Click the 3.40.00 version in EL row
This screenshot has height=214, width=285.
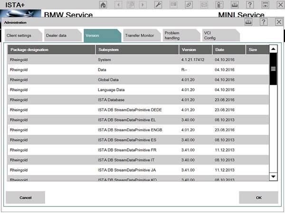(x=188, y=120)
